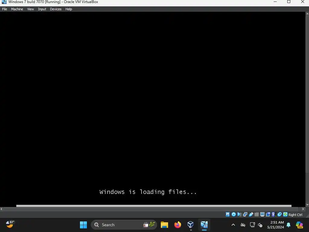Click the mouse integration indicator icon
Image resolution: width=309 pixels, height=232 pixels.
pyautogui.click(x=279, y=214)
